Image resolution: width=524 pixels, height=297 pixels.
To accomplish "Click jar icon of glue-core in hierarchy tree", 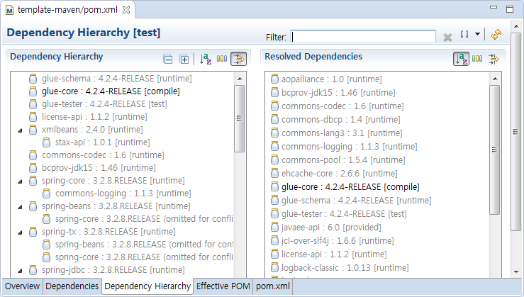I will tap(33, 91).
